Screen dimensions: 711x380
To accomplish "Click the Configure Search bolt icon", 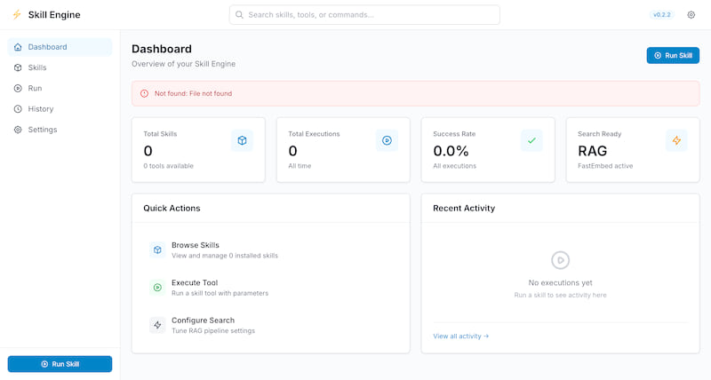I will 157,325.
